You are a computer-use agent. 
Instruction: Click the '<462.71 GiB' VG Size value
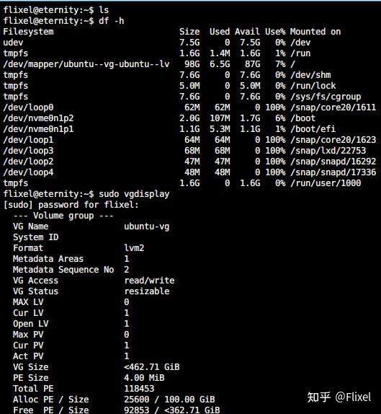tap(152, 367)
